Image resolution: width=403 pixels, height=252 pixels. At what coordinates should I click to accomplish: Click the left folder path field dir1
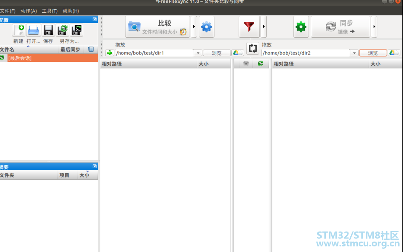pyautogui.click(x=154, y=53)
